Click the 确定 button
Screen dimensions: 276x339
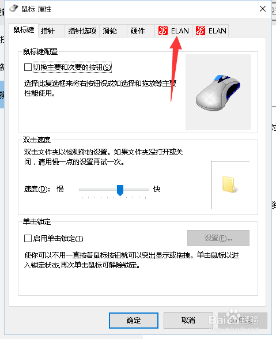click(134, 320)
